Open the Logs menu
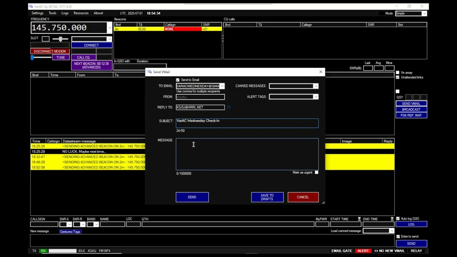Screen dimensions: 457x257 pos(65,13)
